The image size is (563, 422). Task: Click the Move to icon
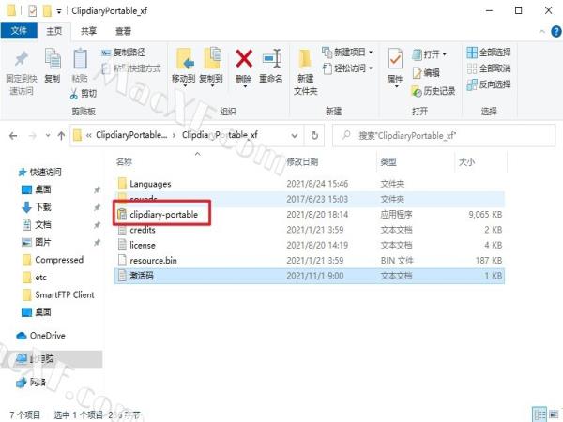[185, 59]
